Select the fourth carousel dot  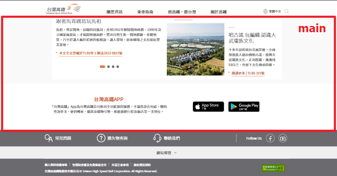point(117,66)
